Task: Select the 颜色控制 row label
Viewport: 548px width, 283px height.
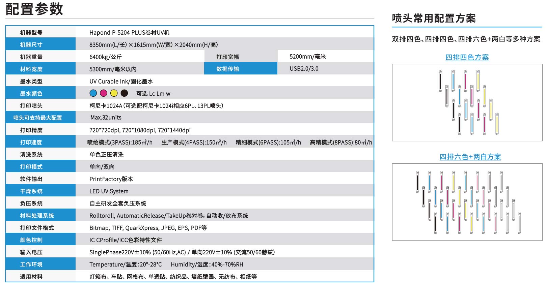Action: 31,240
